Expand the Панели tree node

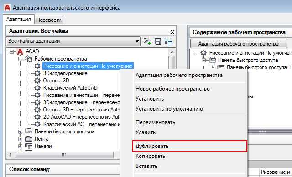click(x=20, y=146)
